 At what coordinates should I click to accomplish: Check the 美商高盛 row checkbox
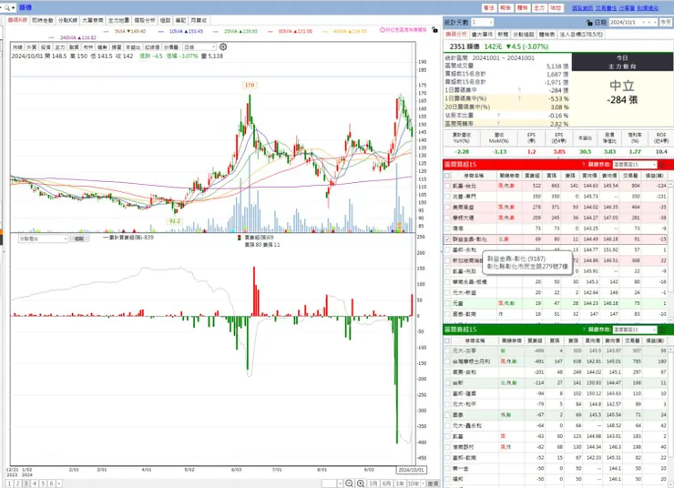[x=447, y=207]
